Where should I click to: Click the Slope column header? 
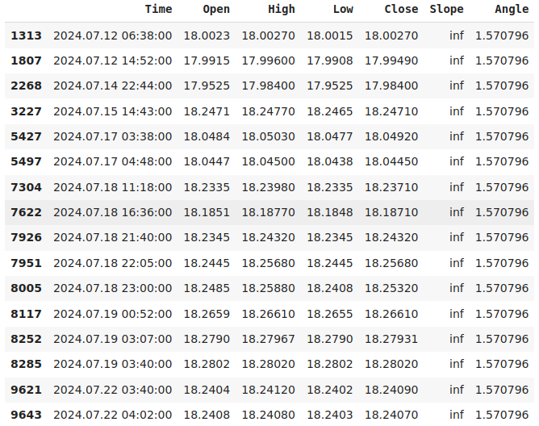coord(446,10)
